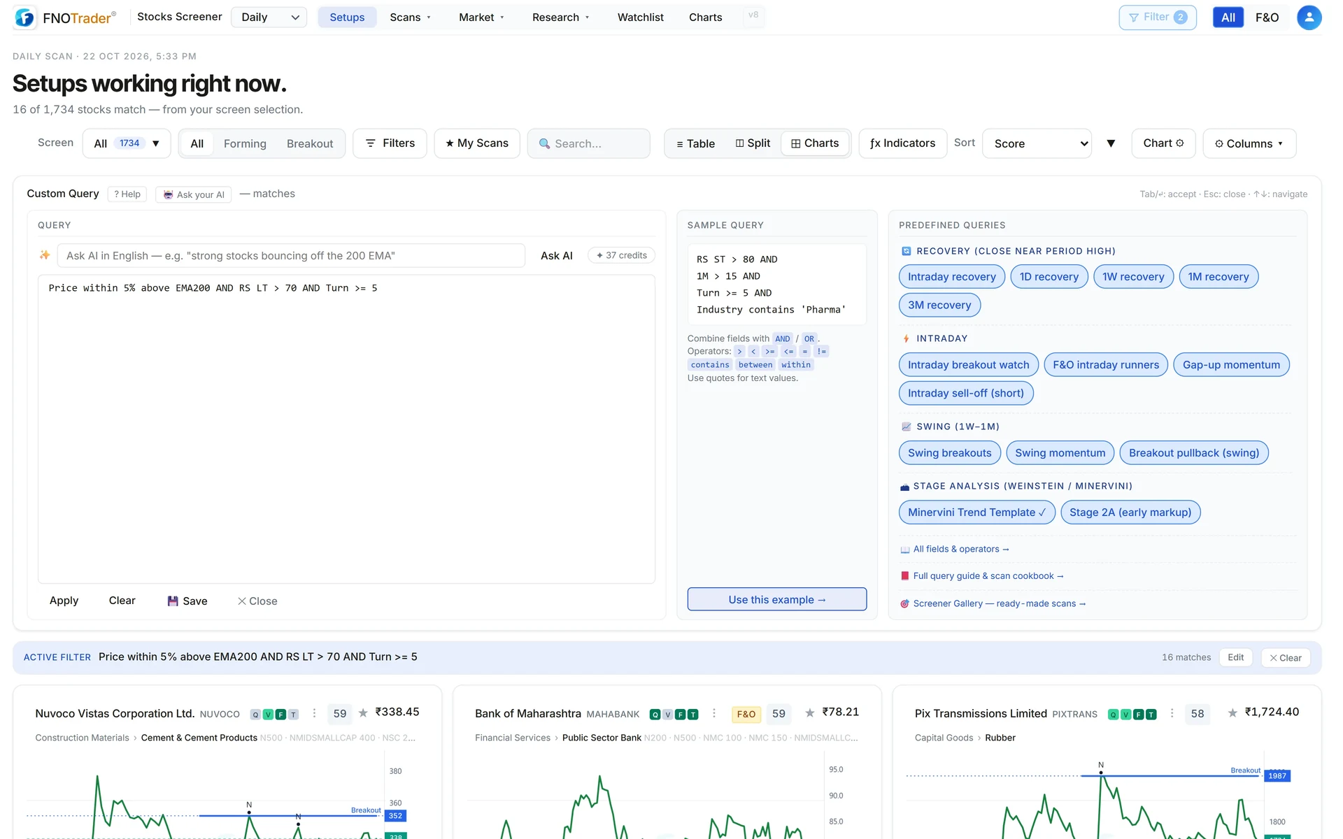
Task: Click the sort direction arrow icon
Action: point(1111,143)
